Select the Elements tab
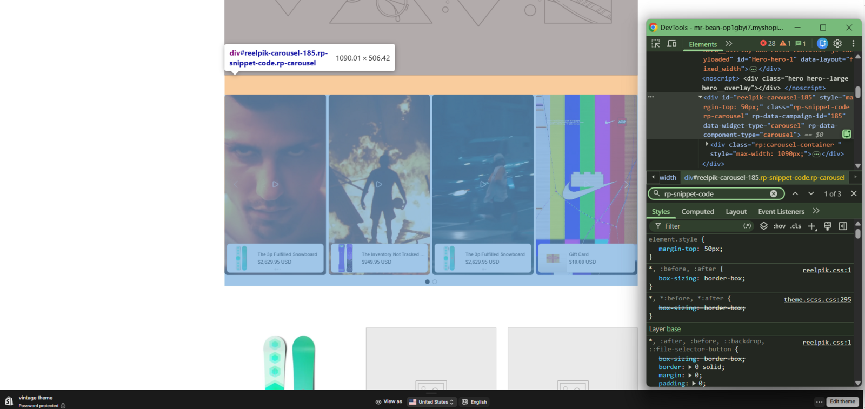865x409 pixels. pos(703,44)
